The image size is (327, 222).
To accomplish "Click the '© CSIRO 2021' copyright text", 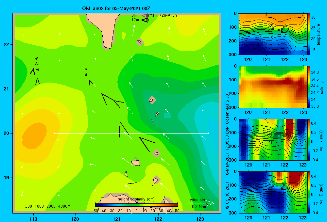I will point(227,195).
